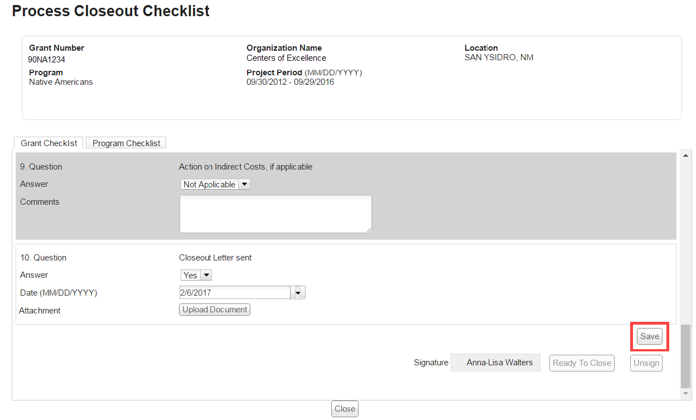Click the Unsign button

[646, 363]
